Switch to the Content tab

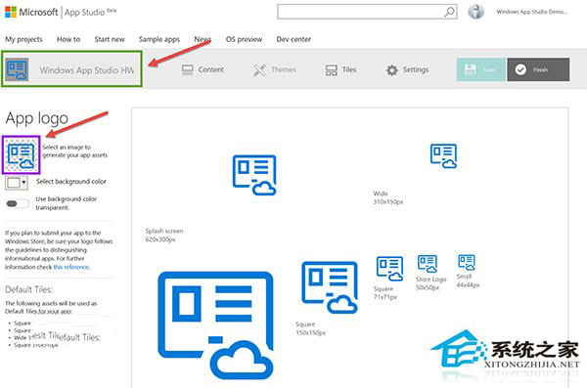(203, 70)
